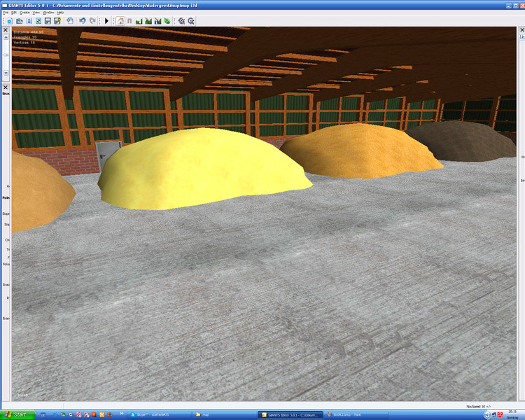Toggle the house-shaped navigation mode icon

pyautogui.click(x=120, y=21)
